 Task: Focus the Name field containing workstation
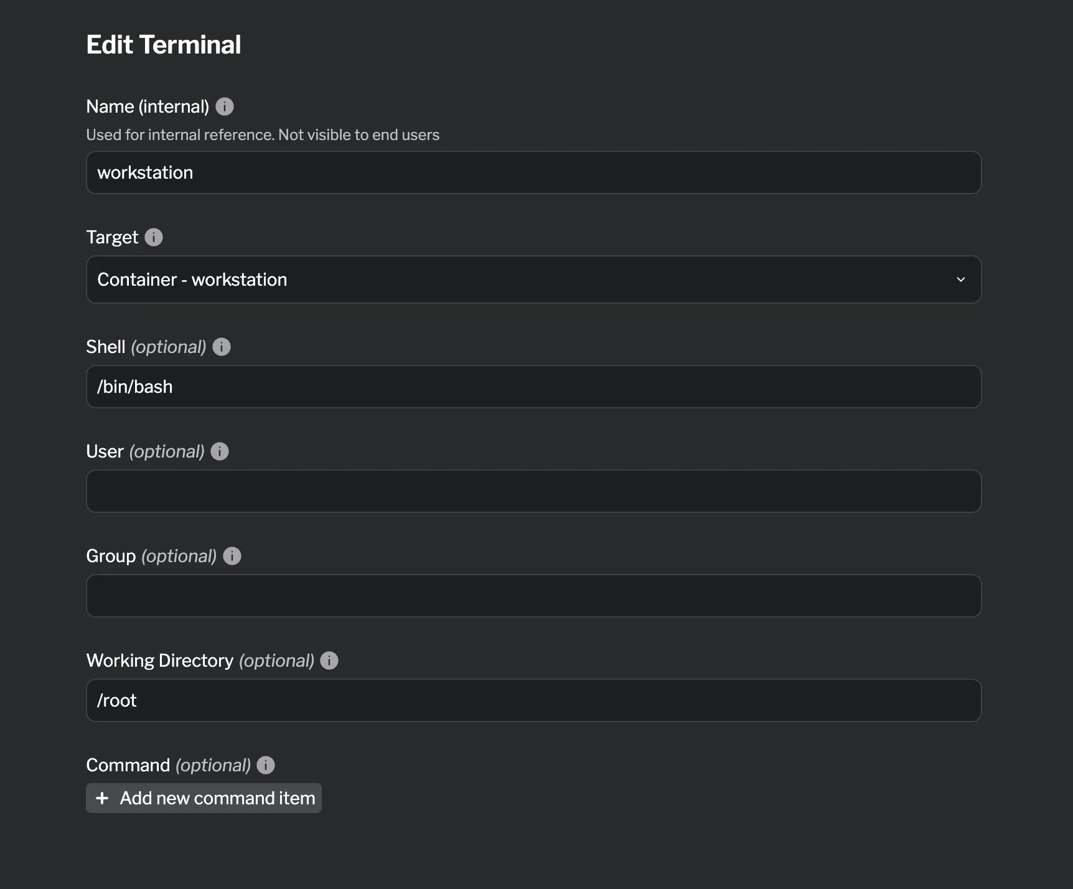click(x=533, y=172)
